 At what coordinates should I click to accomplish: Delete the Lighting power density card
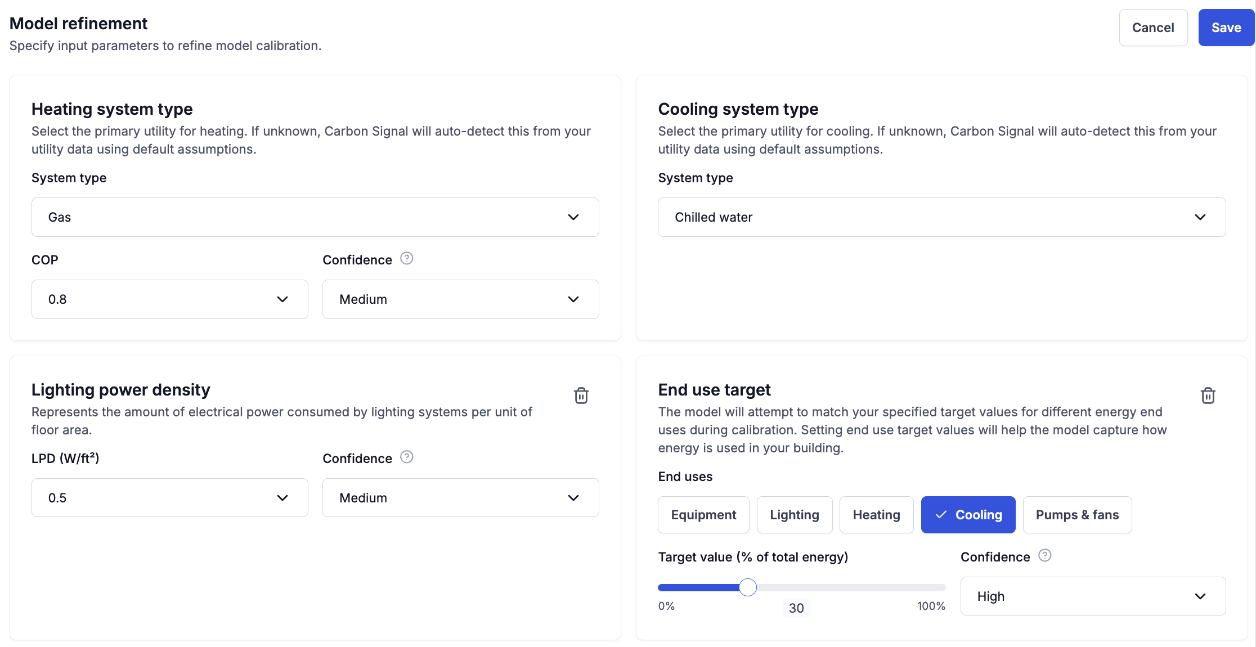pos(581,396)
